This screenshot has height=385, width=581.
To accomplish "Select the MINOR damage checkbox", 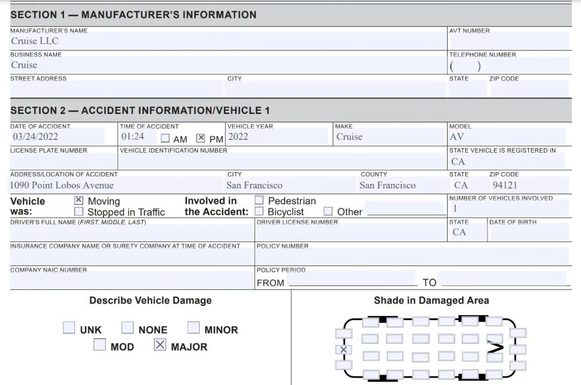I will [194, 327].
